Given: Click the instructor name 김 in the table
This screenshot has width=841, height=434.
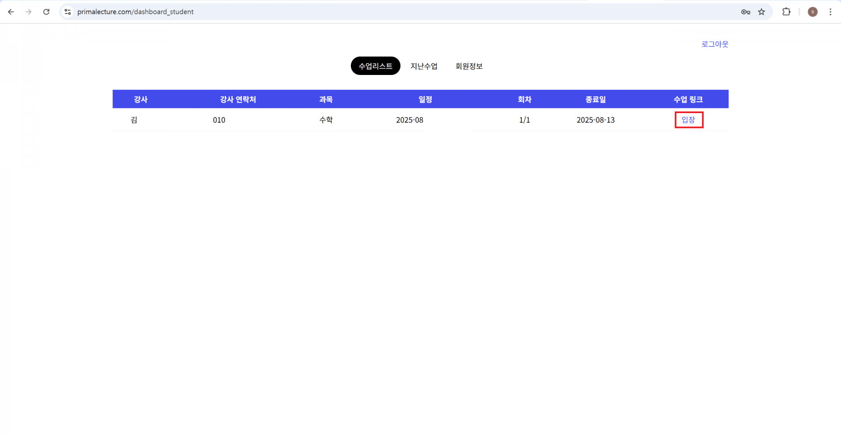Looking at the screenshot, I should point(134,120).
